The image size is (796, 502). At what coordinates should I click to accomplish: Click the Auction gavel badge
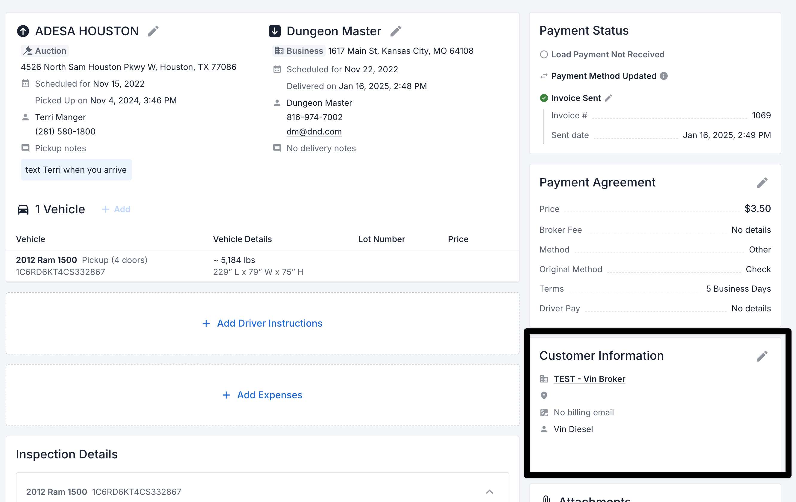click(45, 51)
